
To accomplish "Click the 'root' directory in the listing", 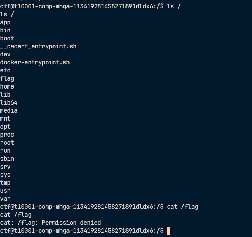I will pyautogui.click(x=7, y=143).
